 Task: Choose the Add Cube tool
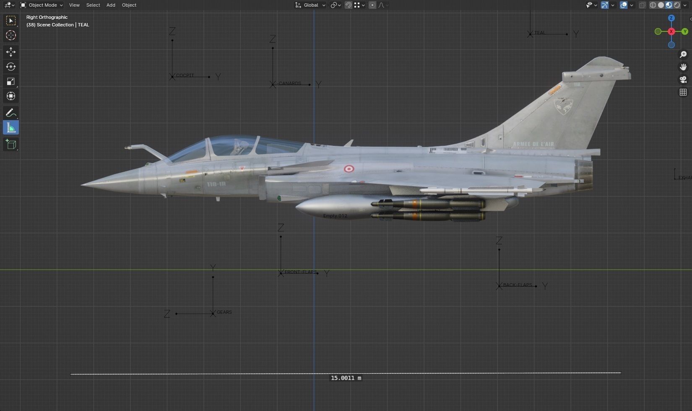point(11,145)
